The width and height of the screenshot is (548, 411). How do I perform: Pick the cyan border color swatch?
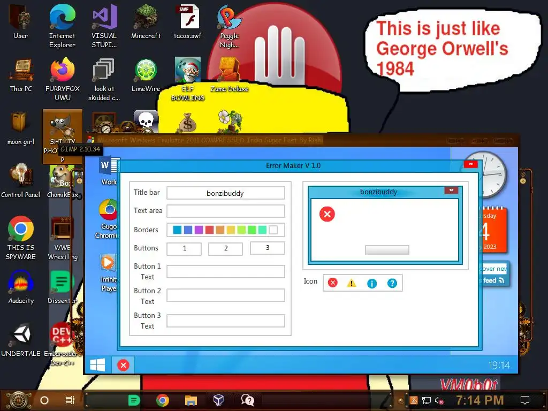click(177, 230)
